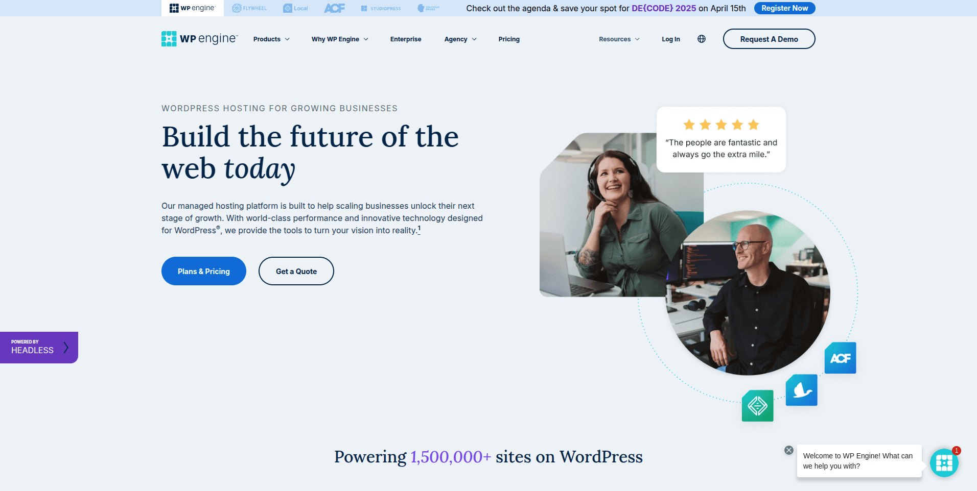Expand the Products dropdown menu
977x491 pixels.
[271, 39]
